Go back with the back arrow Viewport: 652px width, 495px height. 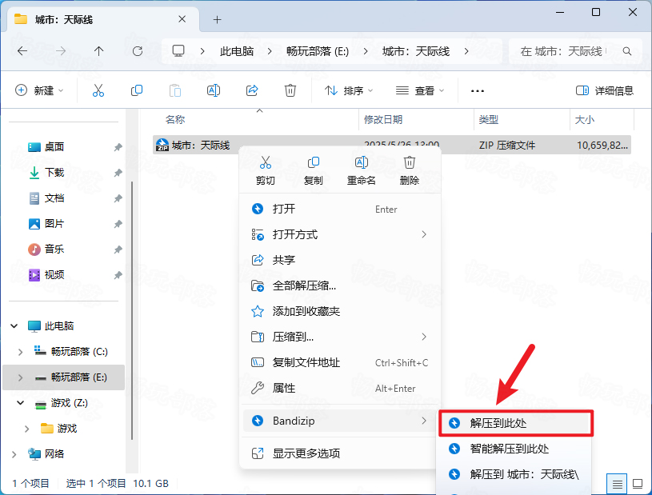pyautogui.click(x=22, y=51)
